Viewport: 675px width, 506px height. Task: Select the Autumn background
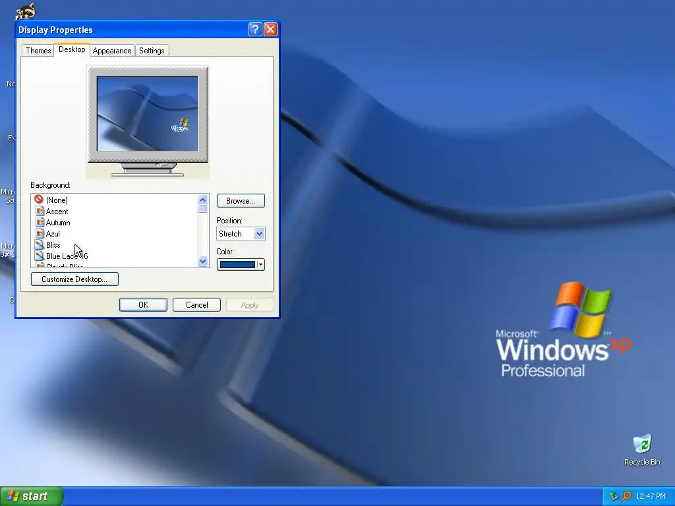(58, 223)
